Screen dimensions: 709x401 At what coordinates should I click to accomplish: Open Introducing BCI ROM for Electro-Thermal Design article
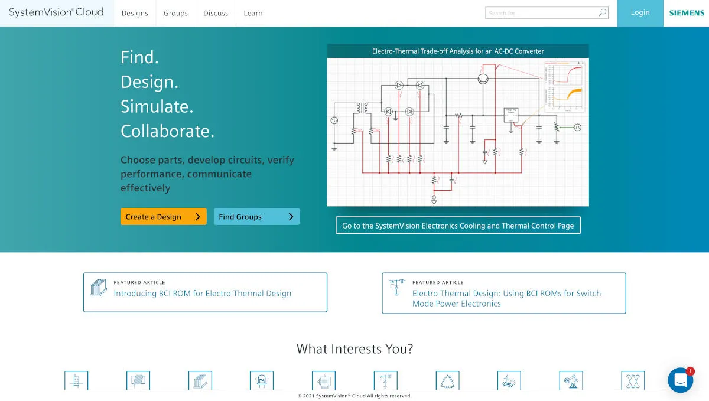(x=203, y=294)
